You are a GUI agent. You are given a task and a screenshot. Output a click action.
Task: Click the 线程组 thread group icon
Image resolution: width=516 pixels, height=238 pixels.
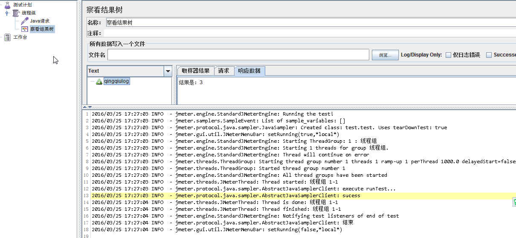click(16, 13)
